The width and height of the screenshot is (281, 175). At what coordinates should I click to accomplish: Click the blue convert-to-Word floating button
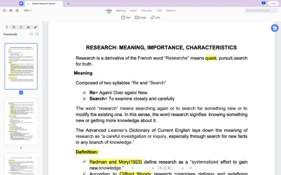tap(274, 28)
